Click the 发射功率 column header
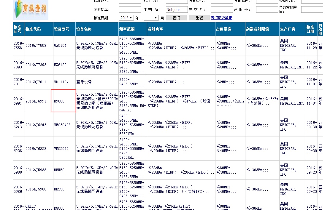This screenshot has height=210, width=330. [x=181, y=29]
